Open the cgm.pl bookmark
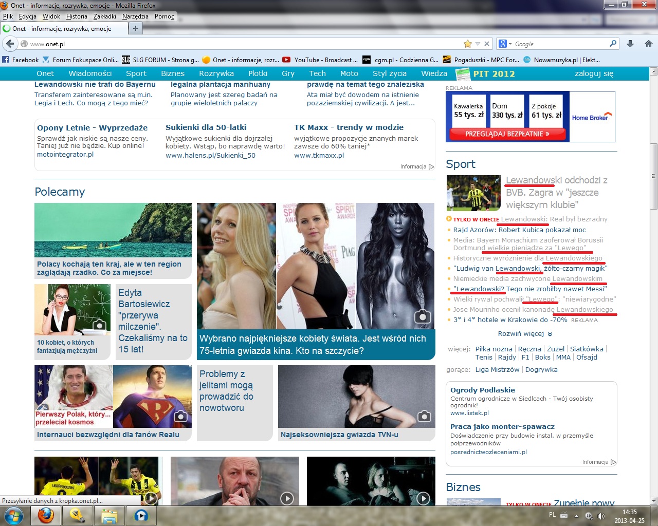This screenshot has width=658, height=526. click(x=400, y=60)
